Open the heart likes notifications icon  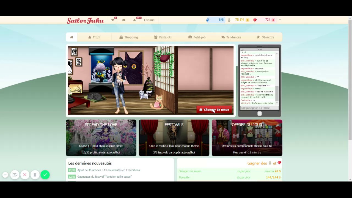[113, 20]
